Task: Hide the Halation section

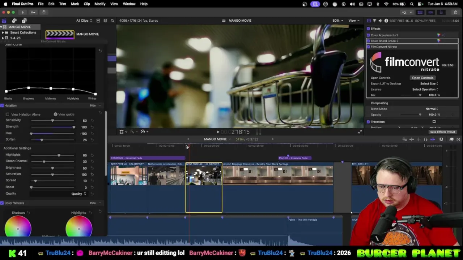Action: click(93, 105)
